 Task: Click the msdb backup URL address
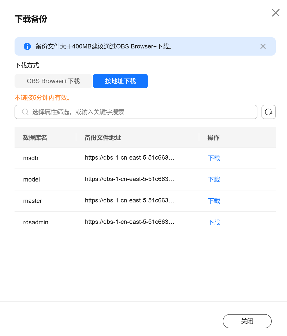coord(130,158)
